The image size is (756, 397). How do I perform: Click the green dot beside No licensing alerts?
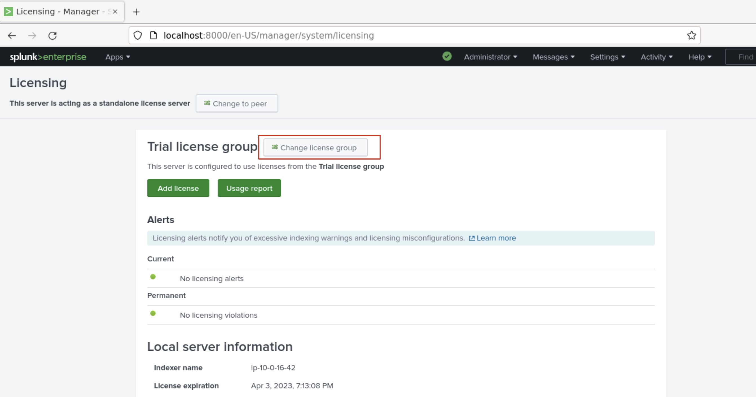coord(153,277)
